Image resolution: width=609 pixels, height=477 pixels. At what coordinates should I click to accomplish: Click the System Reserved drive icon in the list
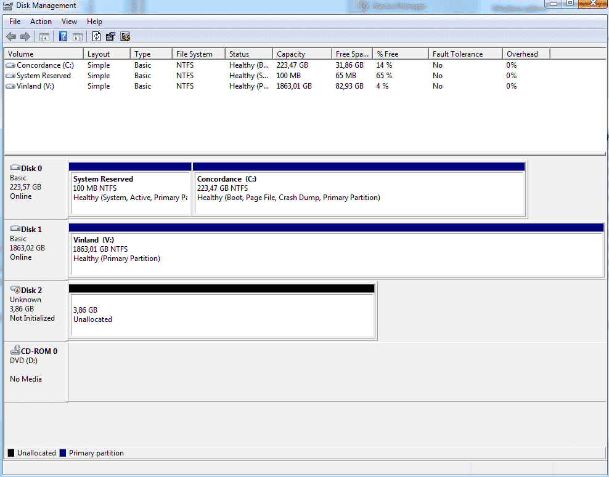point(10,76)
